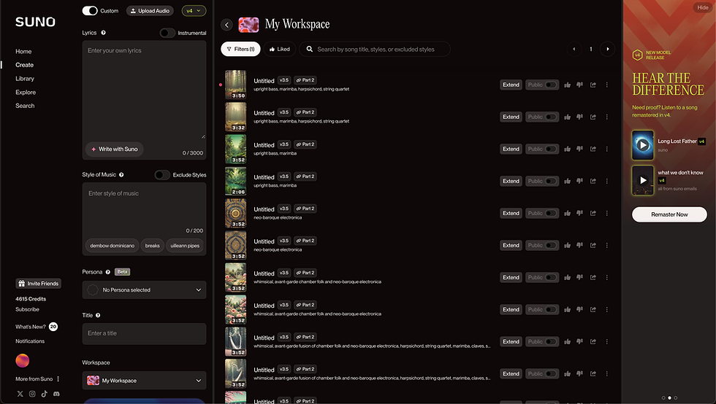This screenshot has width=716, height=404.
Task: Expand the My Workspace dropdown
Action: pyautogui.click(x=145, y=381)
